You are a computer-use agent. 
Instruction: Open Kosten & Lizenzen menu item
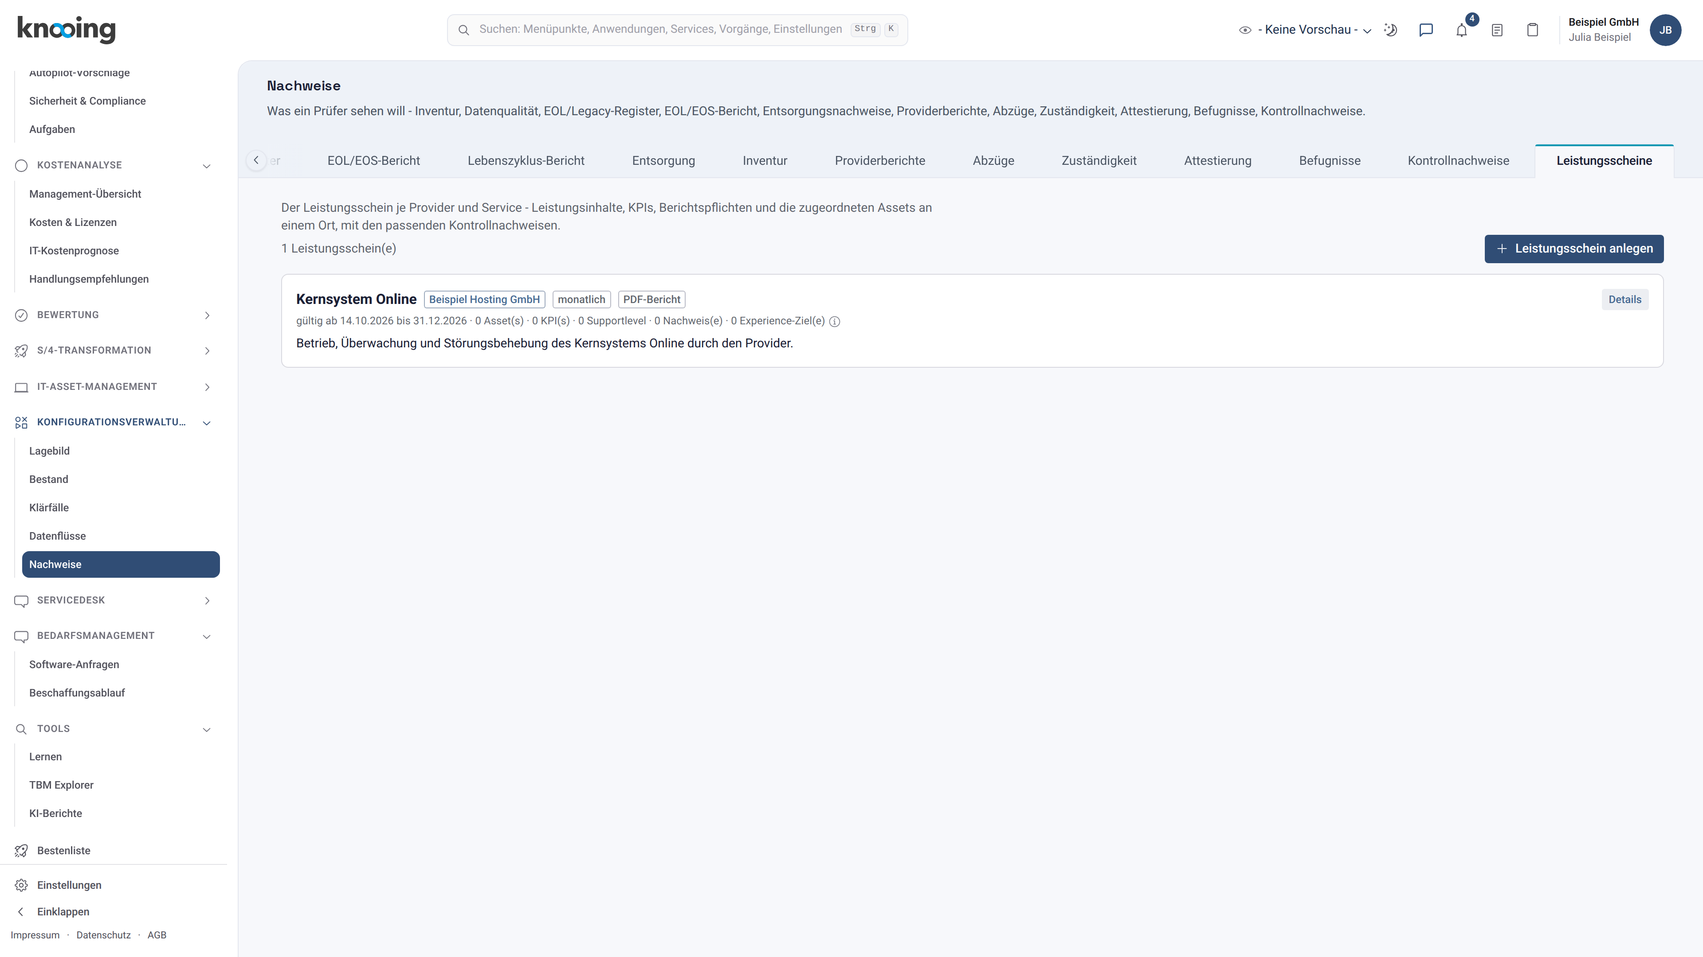(x=73, y=222)
